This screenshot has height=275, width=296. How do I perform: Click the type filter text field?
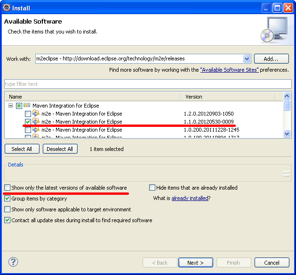(x=148, y=84)
